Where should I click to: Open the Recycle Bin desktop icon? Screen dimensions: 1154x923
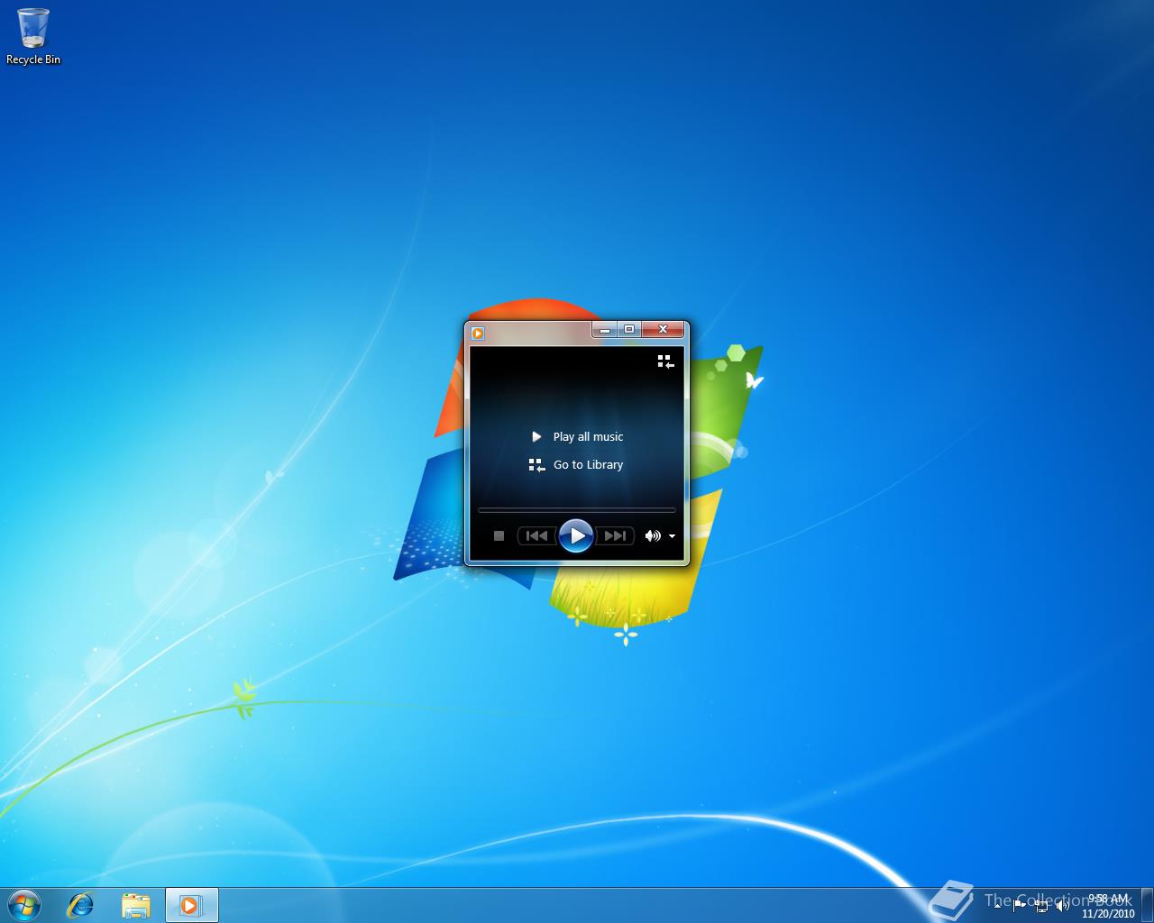pos(33,36)
